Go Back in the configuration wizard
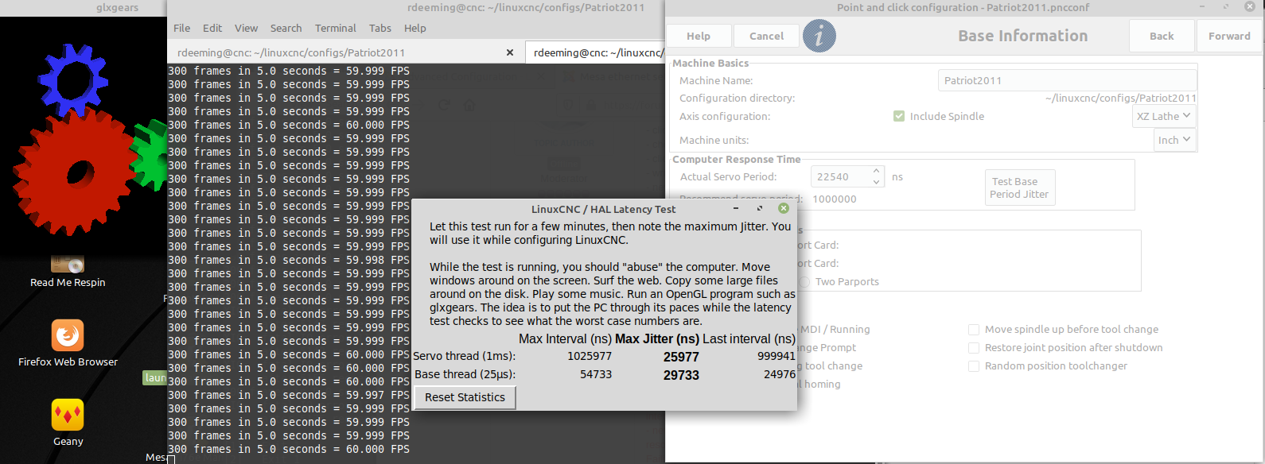This screenshot has width=1265, height=464. (x=1162, y=36)
